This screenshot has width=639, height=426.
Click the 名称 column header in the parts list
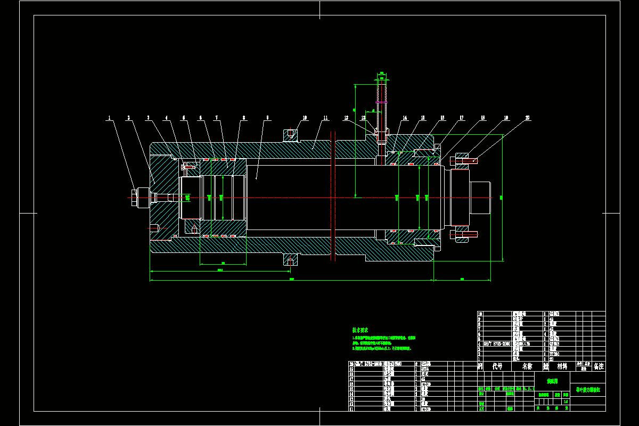[x=527, y=366]
